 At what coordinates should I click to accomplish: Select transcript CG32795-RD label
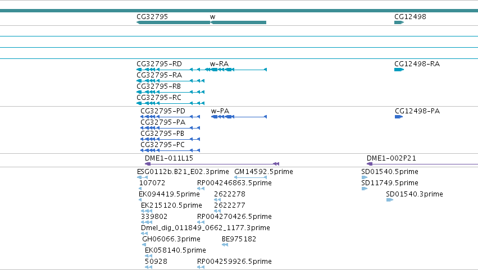click(x=159, y=64)
